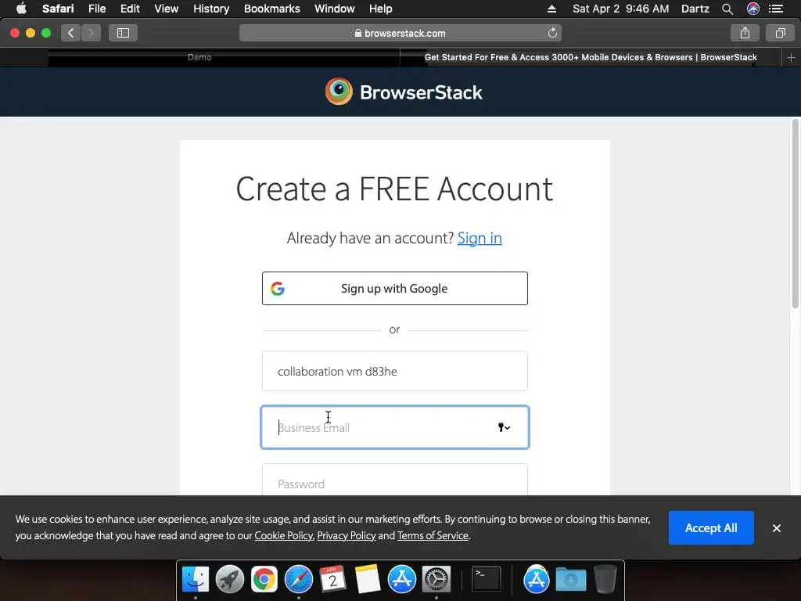This screenshot has width=801, height=601.
Task: Click the eject icon in menu bar
Action: click(551, 9)
